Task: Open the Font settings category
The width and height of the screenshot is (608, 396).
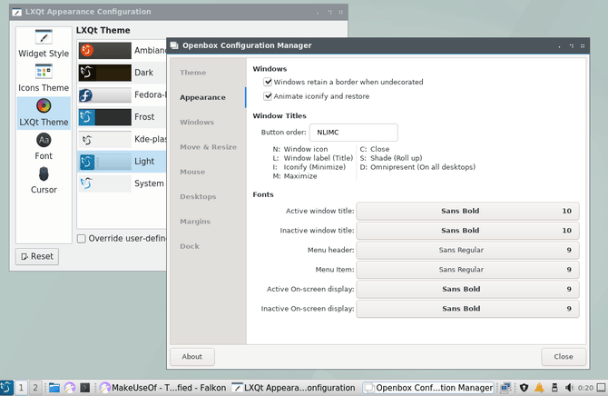Action: pos(44,145)
